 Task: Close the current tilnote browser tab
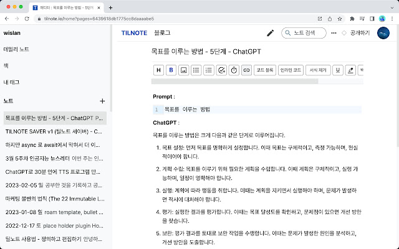pos(99,8)
